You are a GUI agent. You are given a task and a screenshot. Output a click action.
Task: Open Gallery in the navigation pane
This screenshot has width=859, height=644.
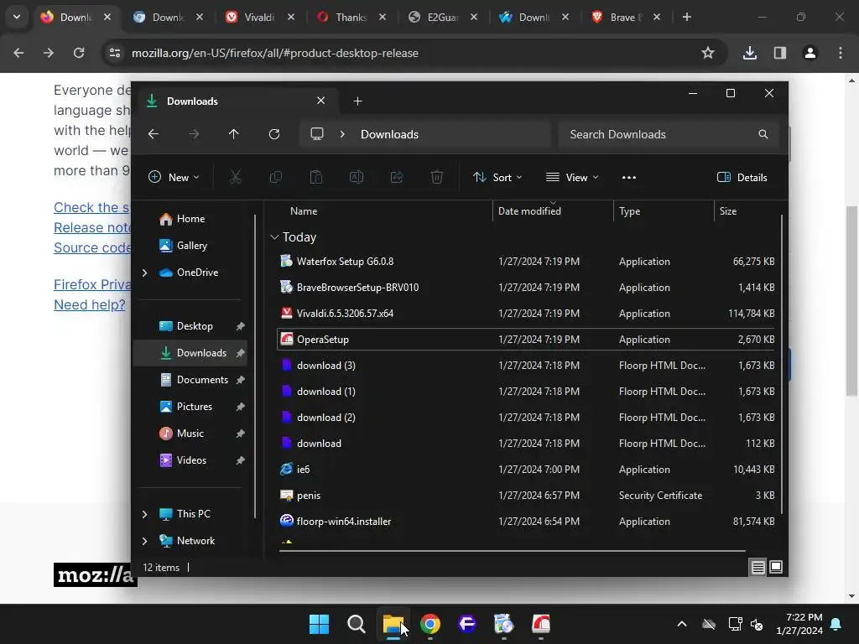pos(190,246)
